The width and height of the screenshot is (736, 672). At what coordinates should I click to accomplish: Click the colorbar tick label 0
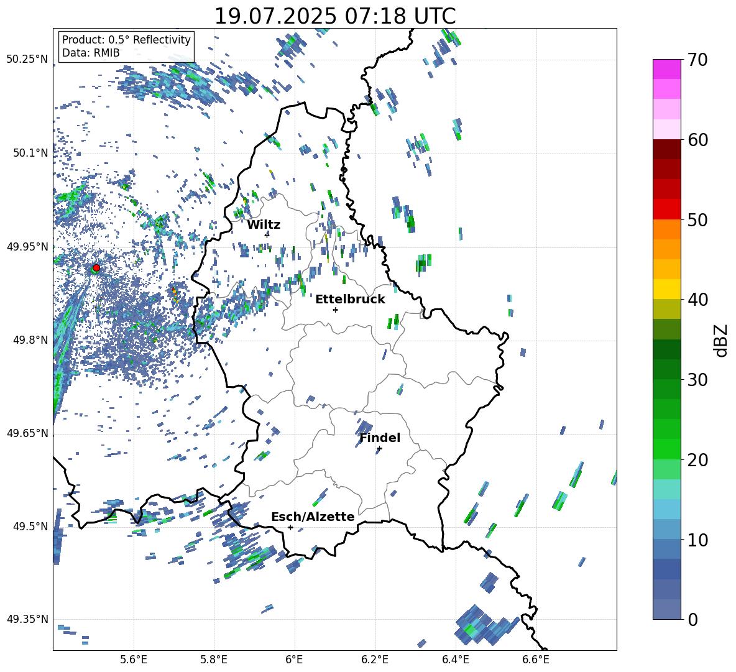point(692,619)
